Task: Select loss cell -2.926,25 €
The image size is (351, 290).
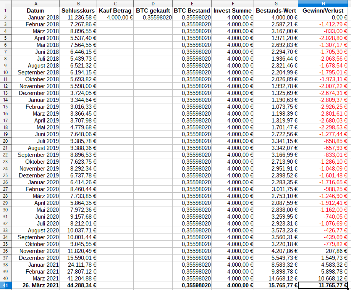Action: 323,107
